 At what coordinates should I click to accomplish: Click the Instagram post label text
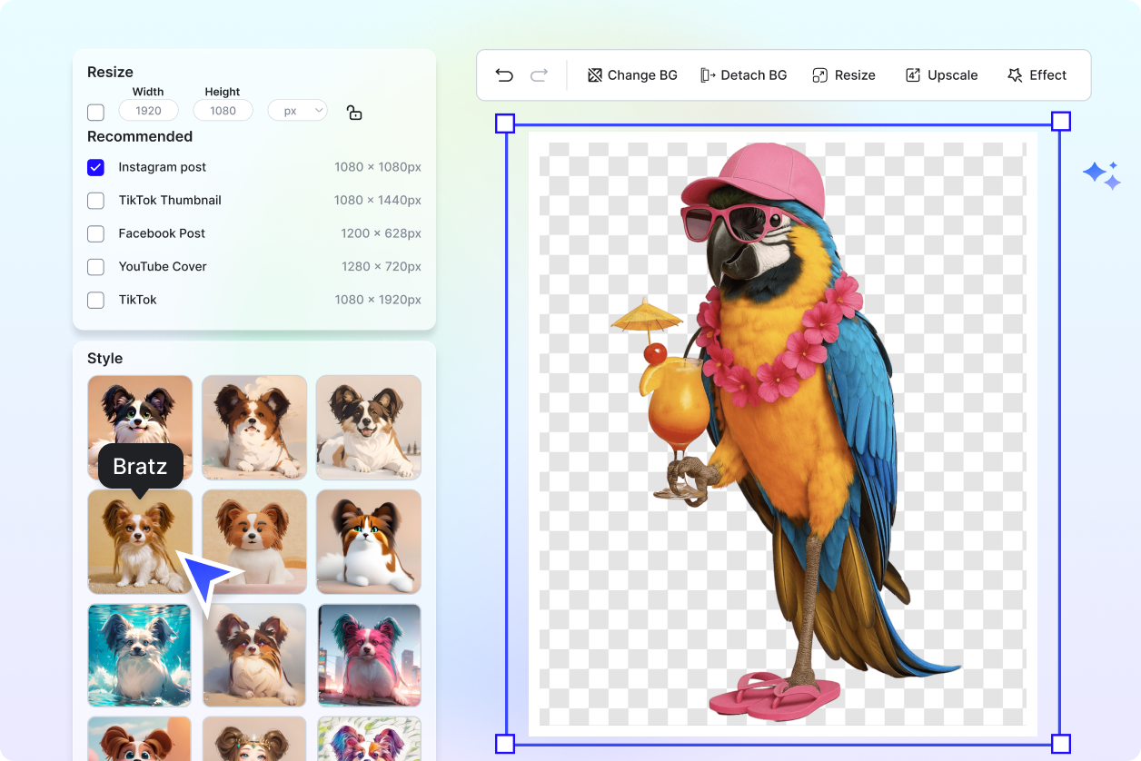coord(163,167)
